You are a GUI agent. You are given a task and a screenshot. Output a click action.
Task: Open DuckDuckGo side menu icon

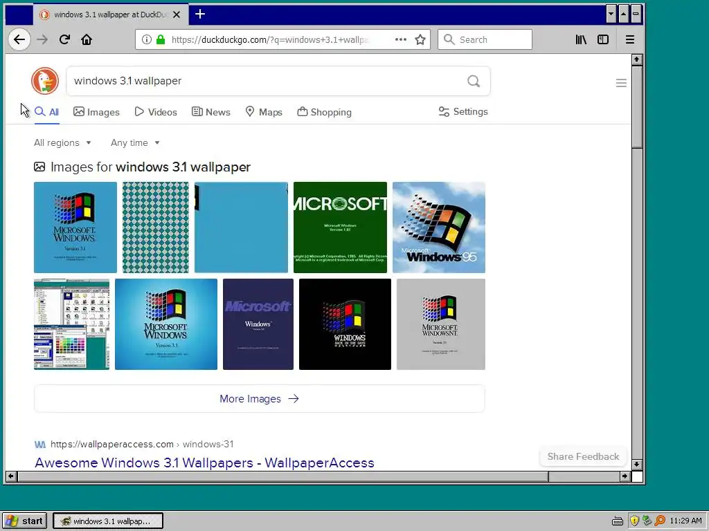(x=621, y=83)
